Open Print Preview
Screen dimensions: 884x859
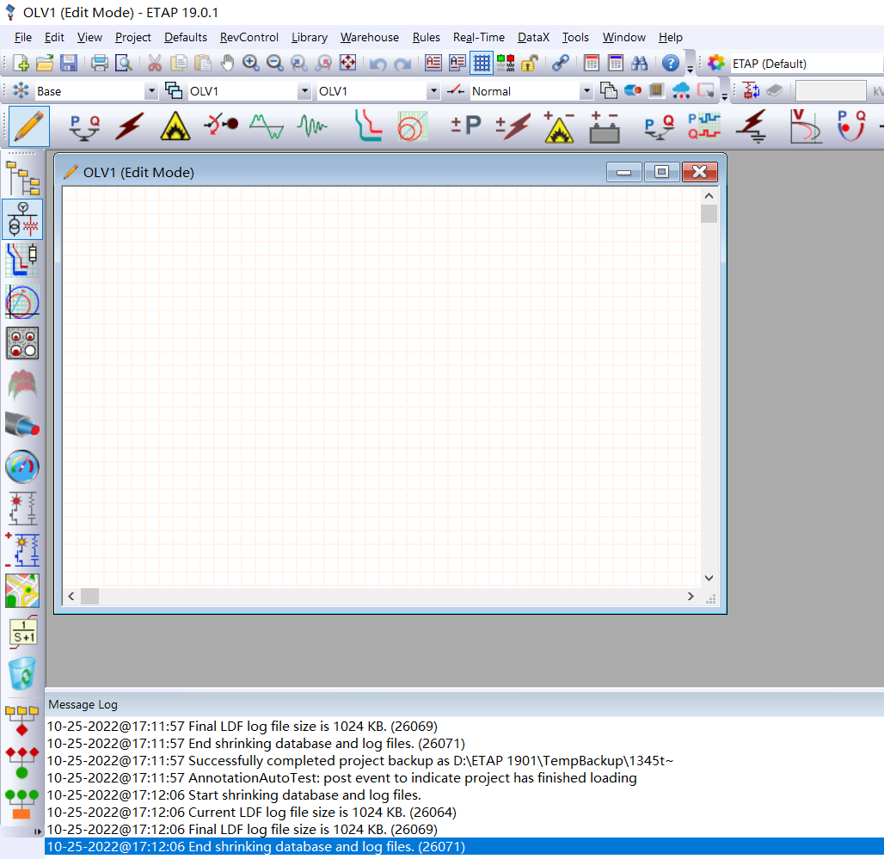coord(123,63)
